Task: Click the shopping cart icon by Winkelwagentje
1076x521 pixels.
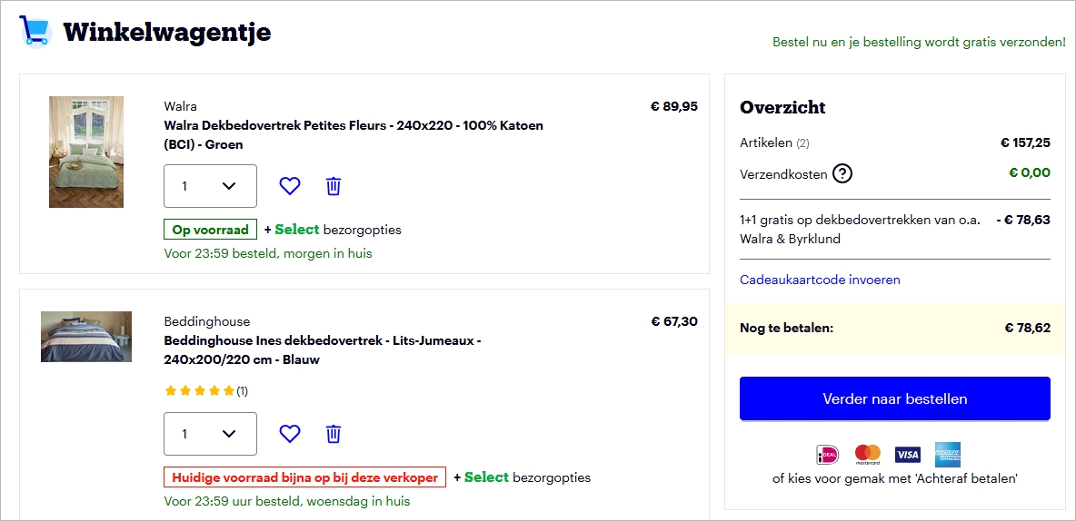Action: coord(35,31)
